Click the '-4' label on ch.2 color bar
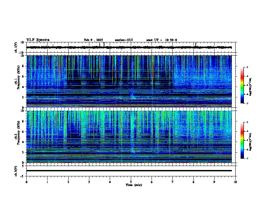 pyautogui.click(x=247, y=131)
